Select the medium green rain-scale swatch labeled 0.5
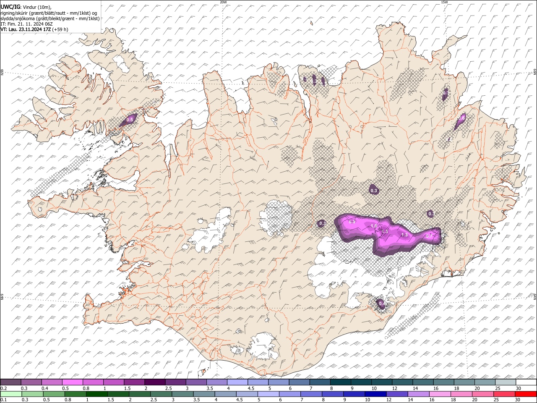537x403 pixels. (x=54, y=394)
